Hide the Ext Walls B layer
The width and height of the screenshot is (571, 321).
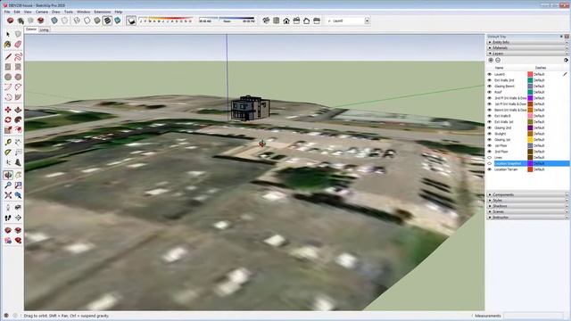click(x=490, y=116)
